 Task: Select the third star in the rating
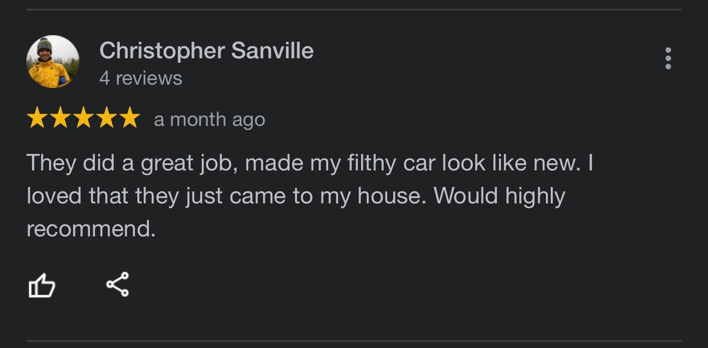pos(83,118)
